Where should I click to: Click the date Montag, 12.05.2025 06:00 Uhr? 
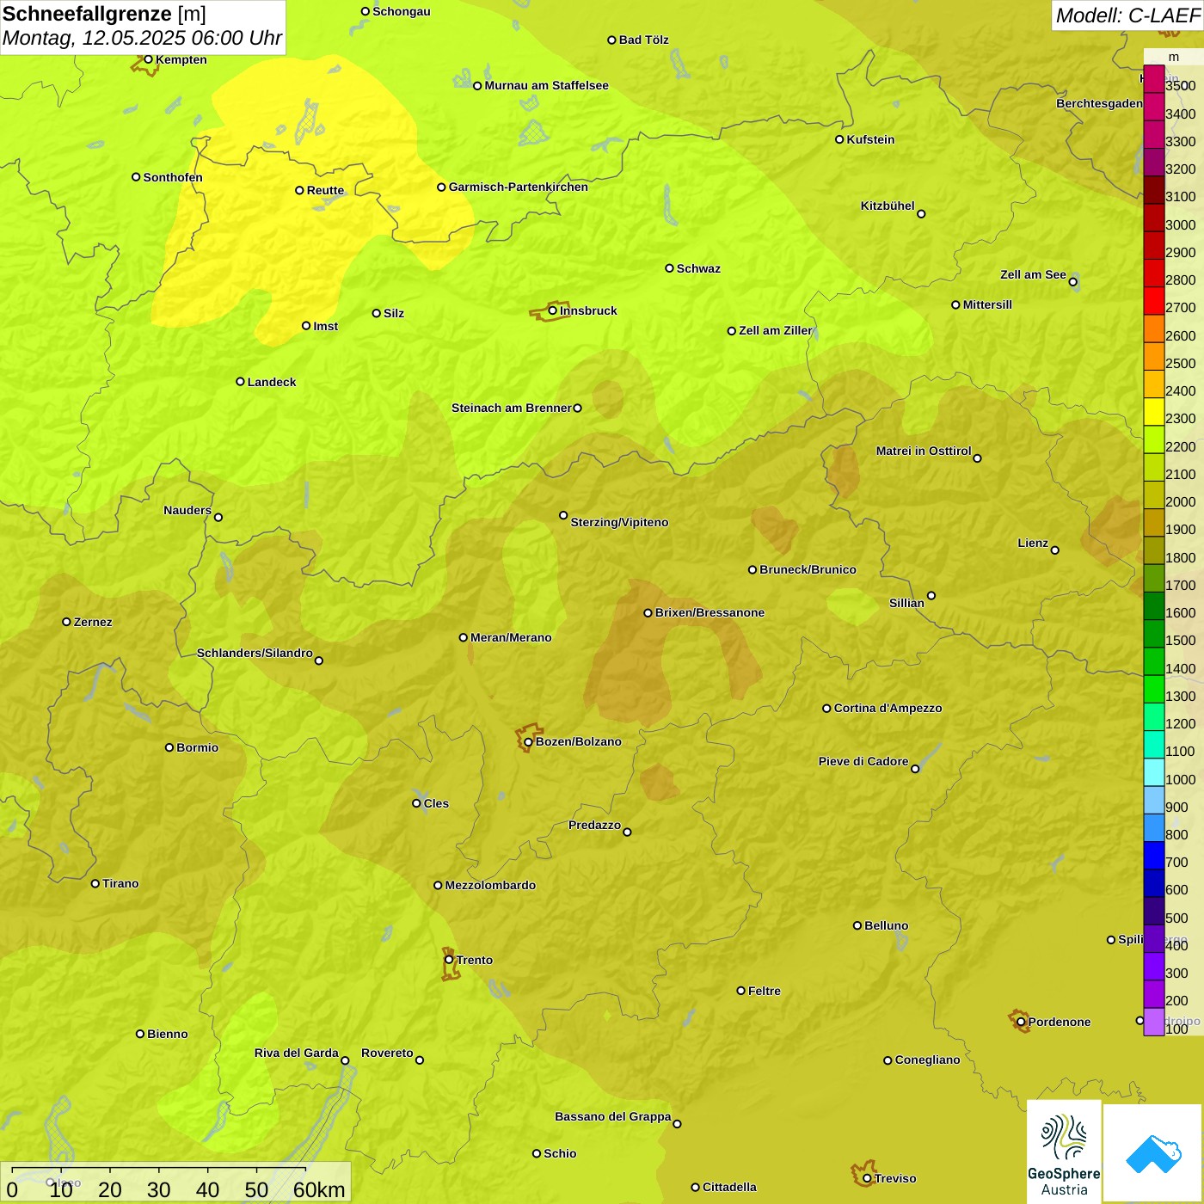click(x=143, y=39)
